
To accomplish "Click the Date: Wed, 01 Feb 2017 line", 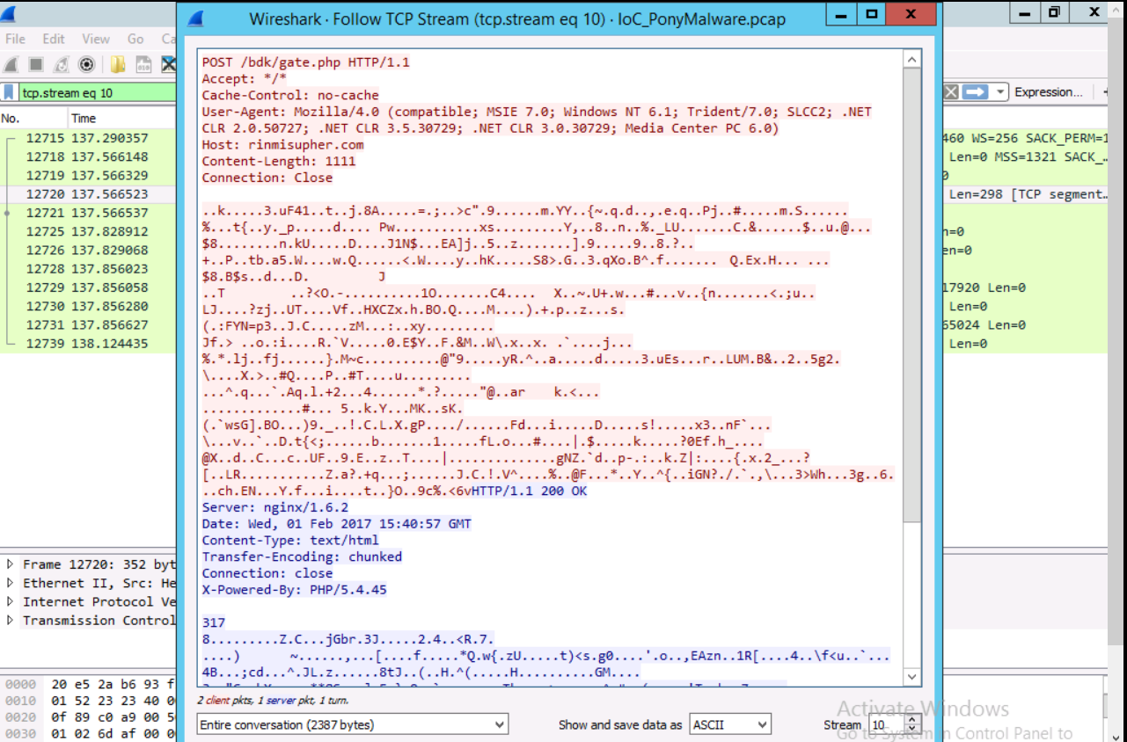I will [336, 523].
